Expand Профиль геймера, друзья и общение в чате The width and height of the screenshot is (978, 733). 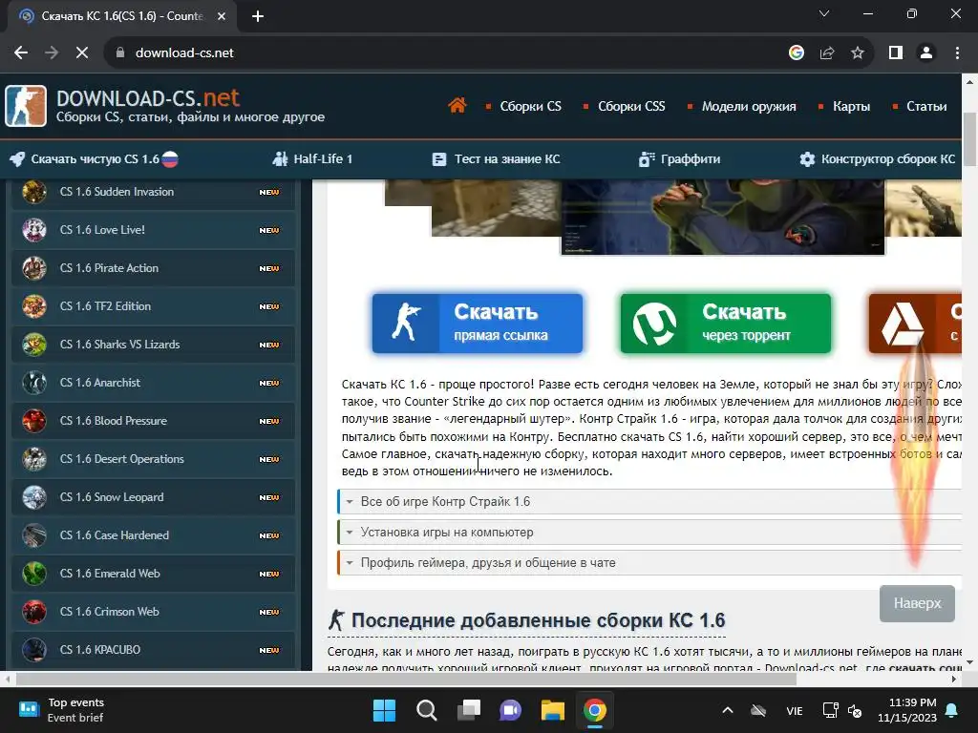[x=649, y=563]
